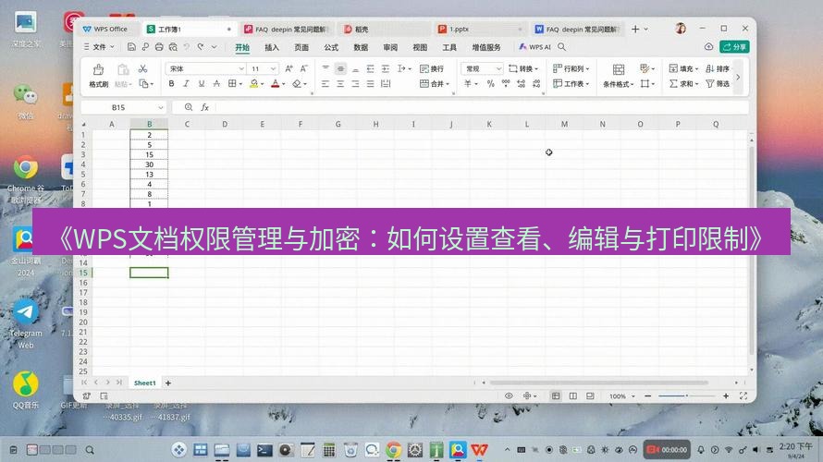823x462 pixels.
Task: Switch to page layout view icon
Action: (572, 395)
